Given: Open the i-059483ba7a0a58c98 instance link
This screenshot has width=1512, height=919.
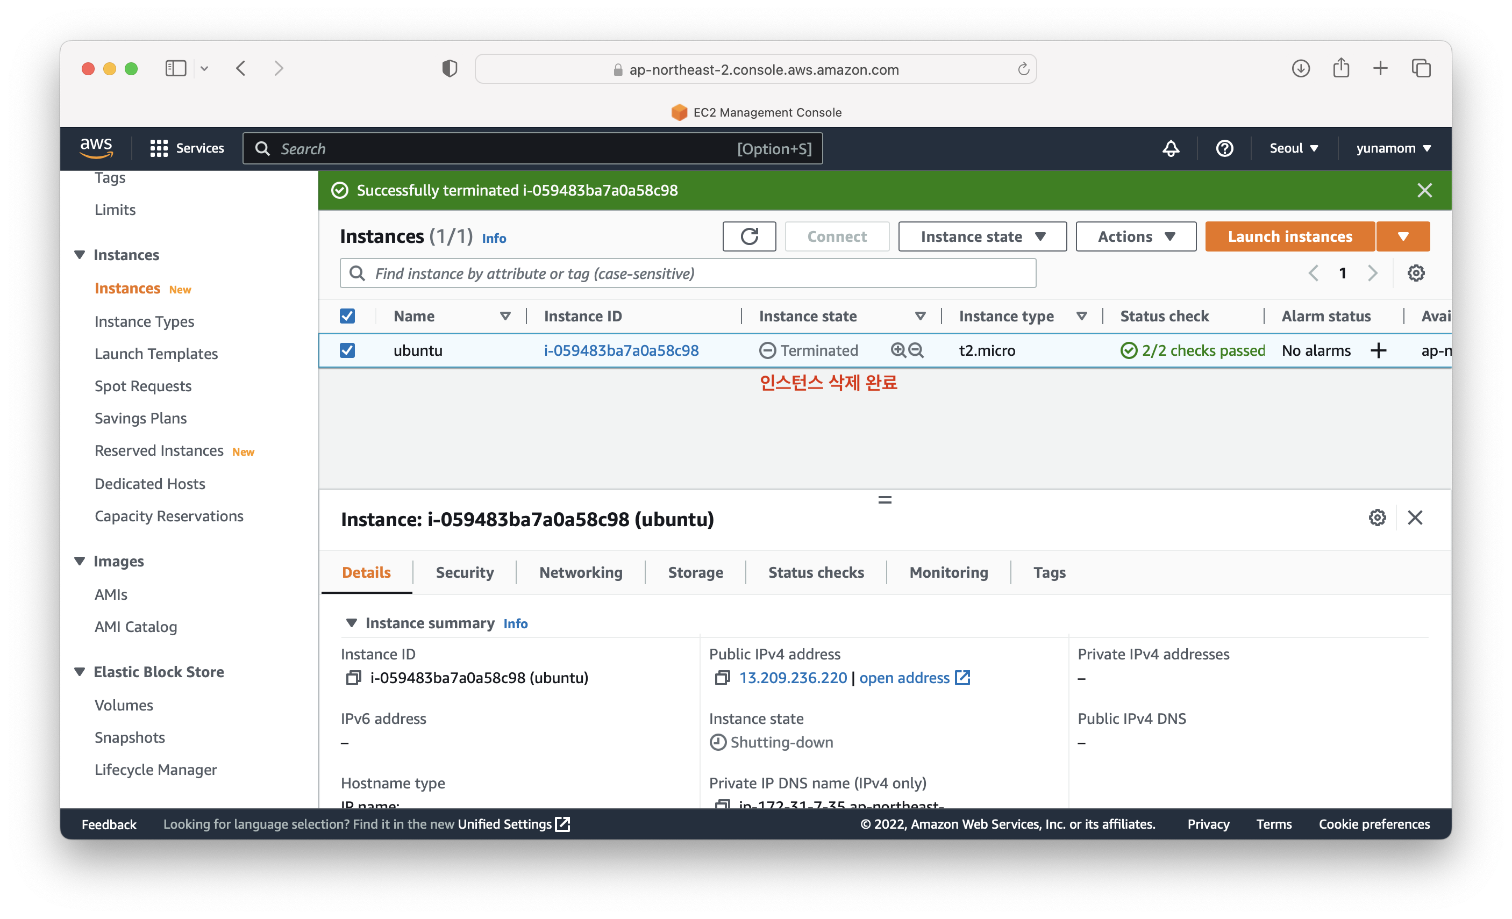Looking at the screenshot, I should pyautogui.click(x=621, y=350).
